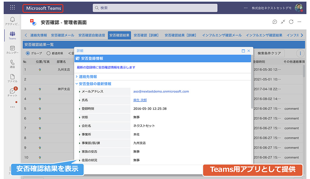Click the 2016-08-02 timestamp in the list

click(267, 99)
